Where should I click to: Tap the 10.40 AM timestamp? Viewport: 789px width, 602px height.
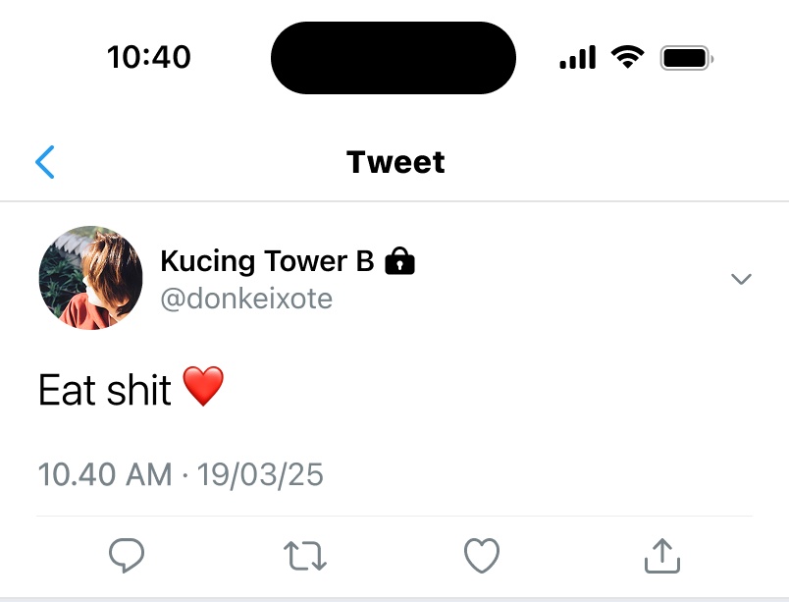point(105,474)
